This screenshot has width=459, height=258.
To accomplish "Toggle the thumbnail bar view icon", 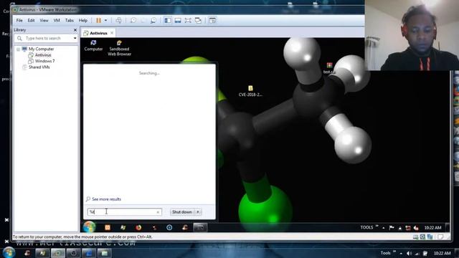I will pyautogui.click(x=178, y=21).
